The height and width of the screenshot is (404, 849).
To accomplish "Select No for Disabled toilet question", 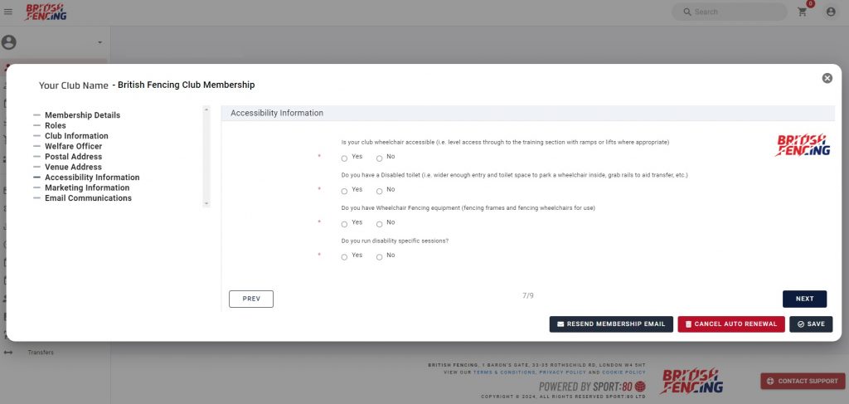I will point(380,191).
